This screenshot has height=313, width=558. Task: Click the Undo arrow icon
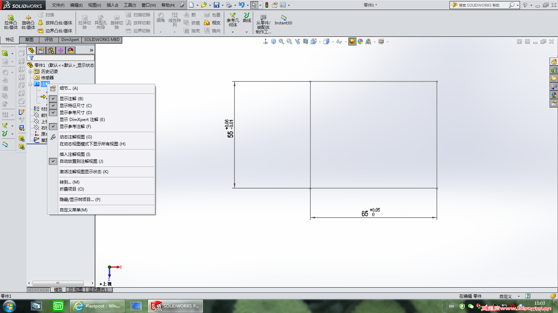(241, 5)
